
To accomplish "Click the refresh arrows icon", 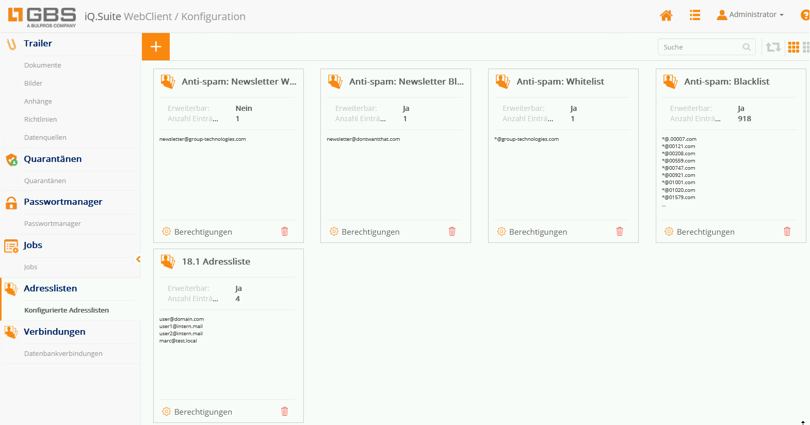I will tap(773, 47).
